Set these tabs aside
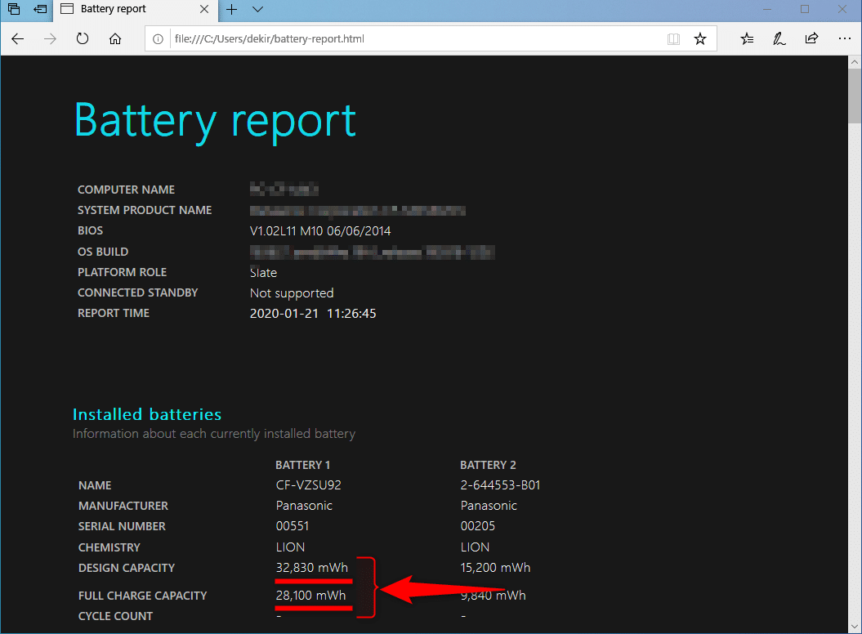This screenshot has height=634, width=862. point(40,9)
